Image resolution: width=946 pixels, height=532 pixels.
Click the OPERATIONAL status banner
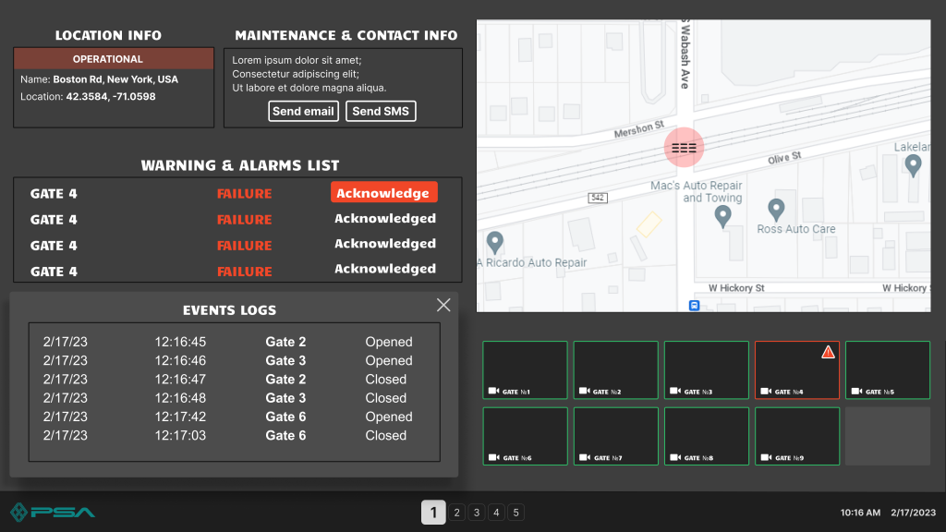tap(114, 58)
